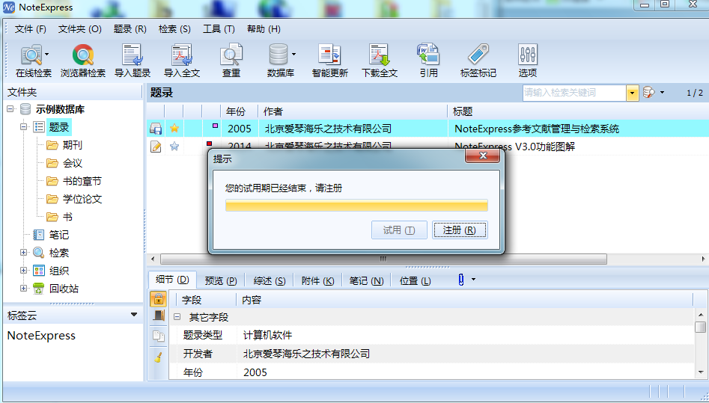Click the 注册 (R) register button

pos(460,230)
